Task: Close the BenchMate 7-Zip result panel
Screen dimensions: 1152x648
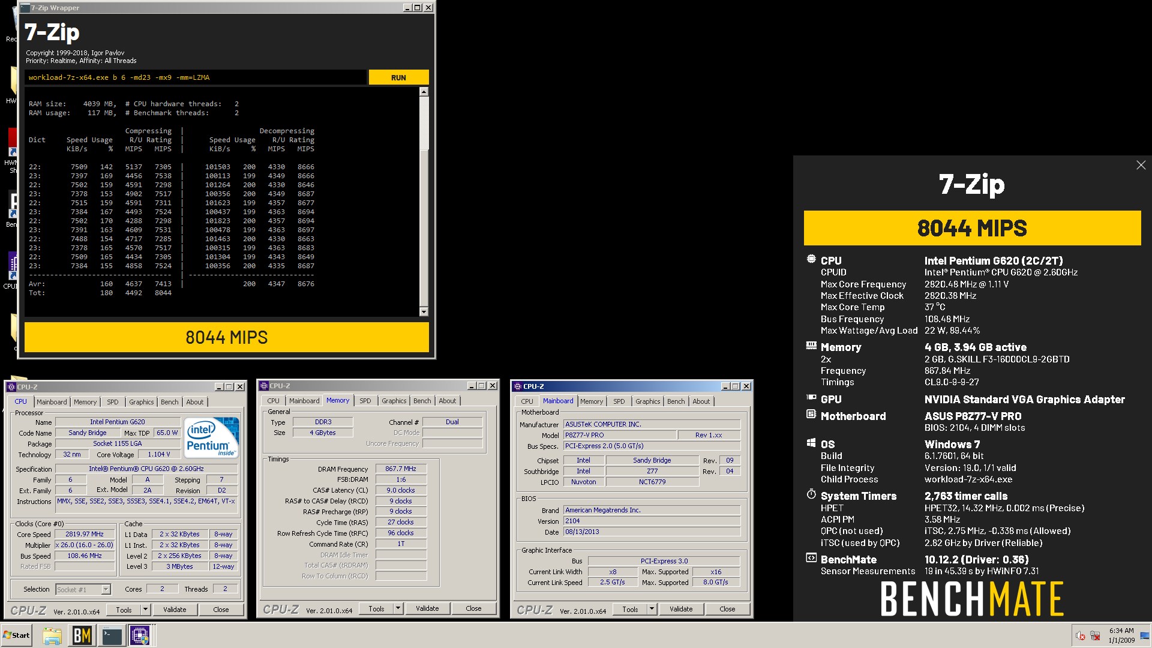Action: click(x=1141, y=165)
